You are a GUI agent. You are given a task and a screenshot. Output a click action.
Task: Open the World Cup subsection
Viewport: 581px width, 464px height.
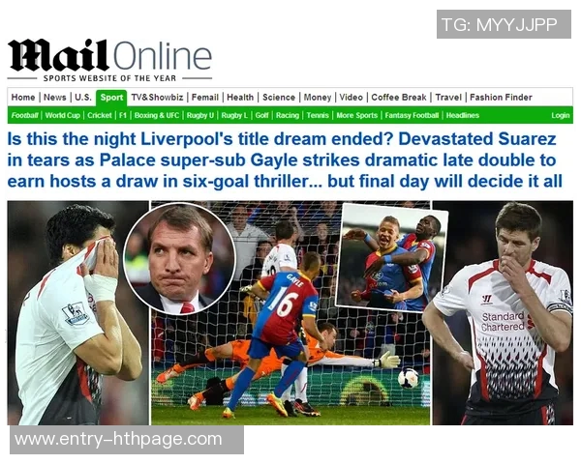[x=63, y=115]
